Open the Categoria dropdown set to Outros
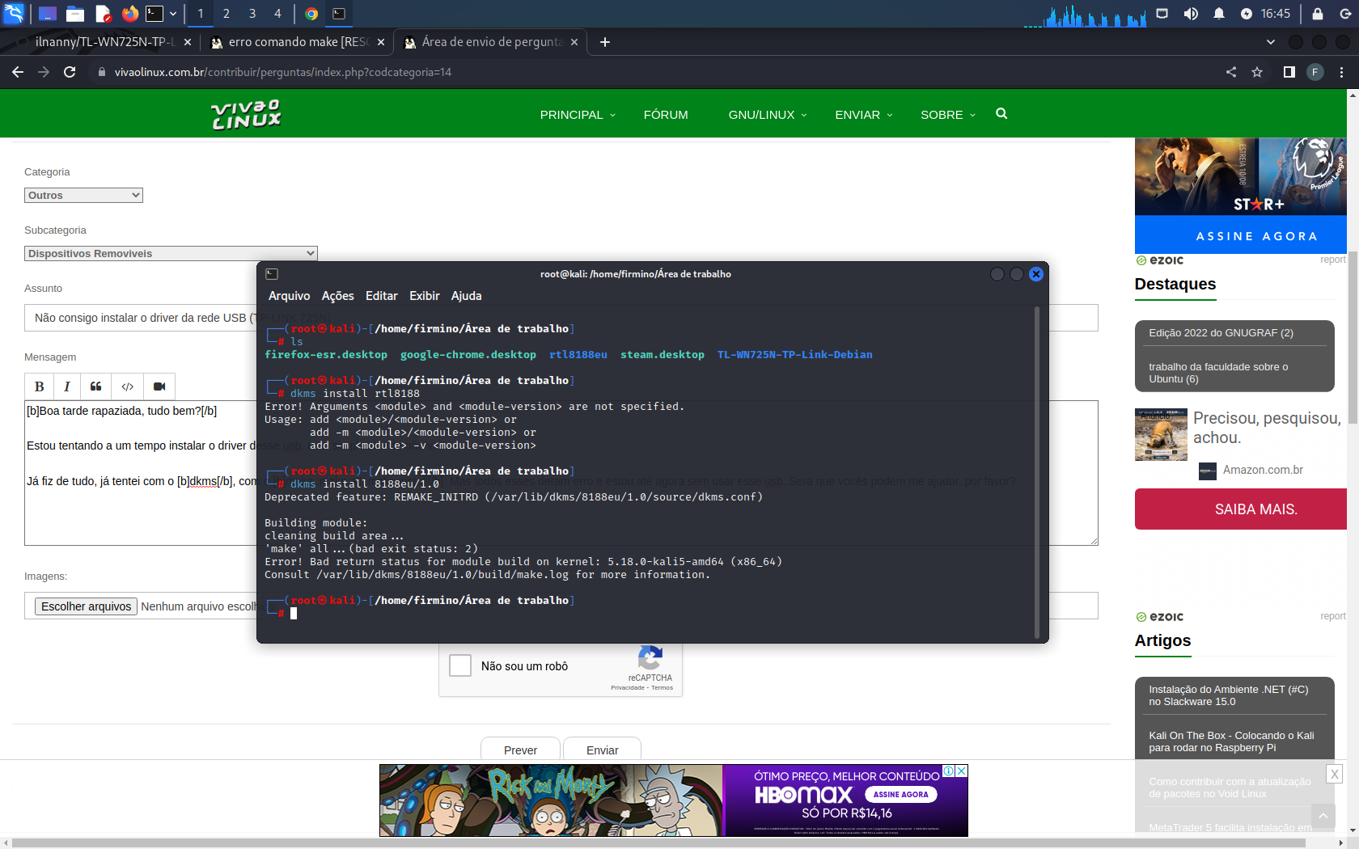Screen dimensions: 1359x849 (x=83, y=195)
